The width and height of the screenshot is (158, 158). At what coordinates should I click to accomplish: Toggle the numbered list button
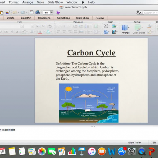coord(66,26)
